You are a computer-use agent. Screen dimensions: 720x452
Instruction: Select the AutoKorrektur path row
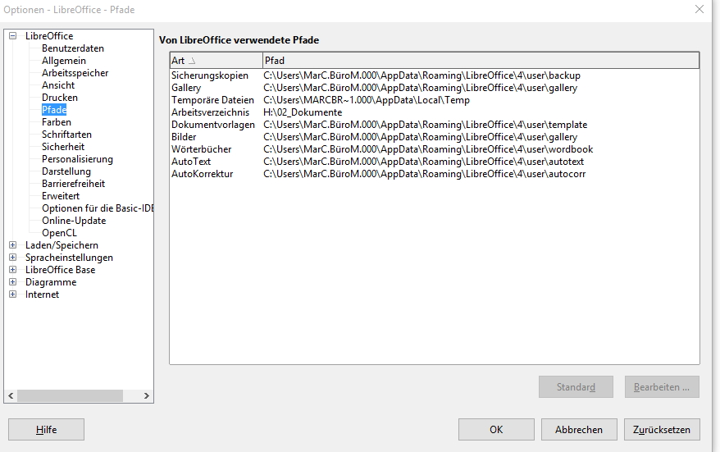point(434,174)
